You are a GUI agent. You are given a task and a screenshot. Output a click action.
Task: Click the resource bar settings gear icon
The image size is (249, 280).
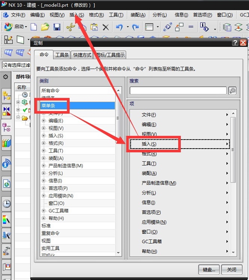(6, 77)
